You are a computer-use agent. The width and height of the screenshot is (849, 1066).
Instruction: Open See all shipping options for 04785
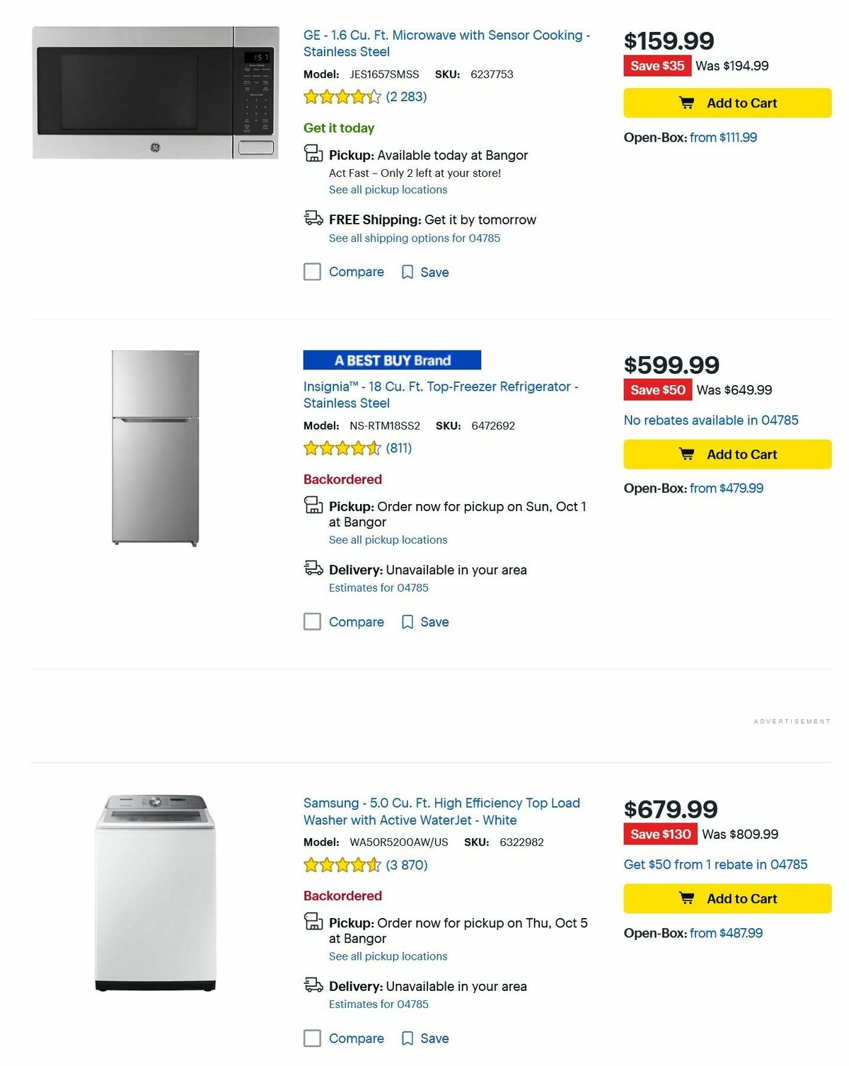[413, 238]
